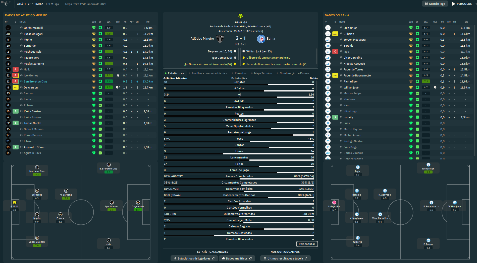
Task: Click Willian José's goal ball icon
Action: (435, 87)
